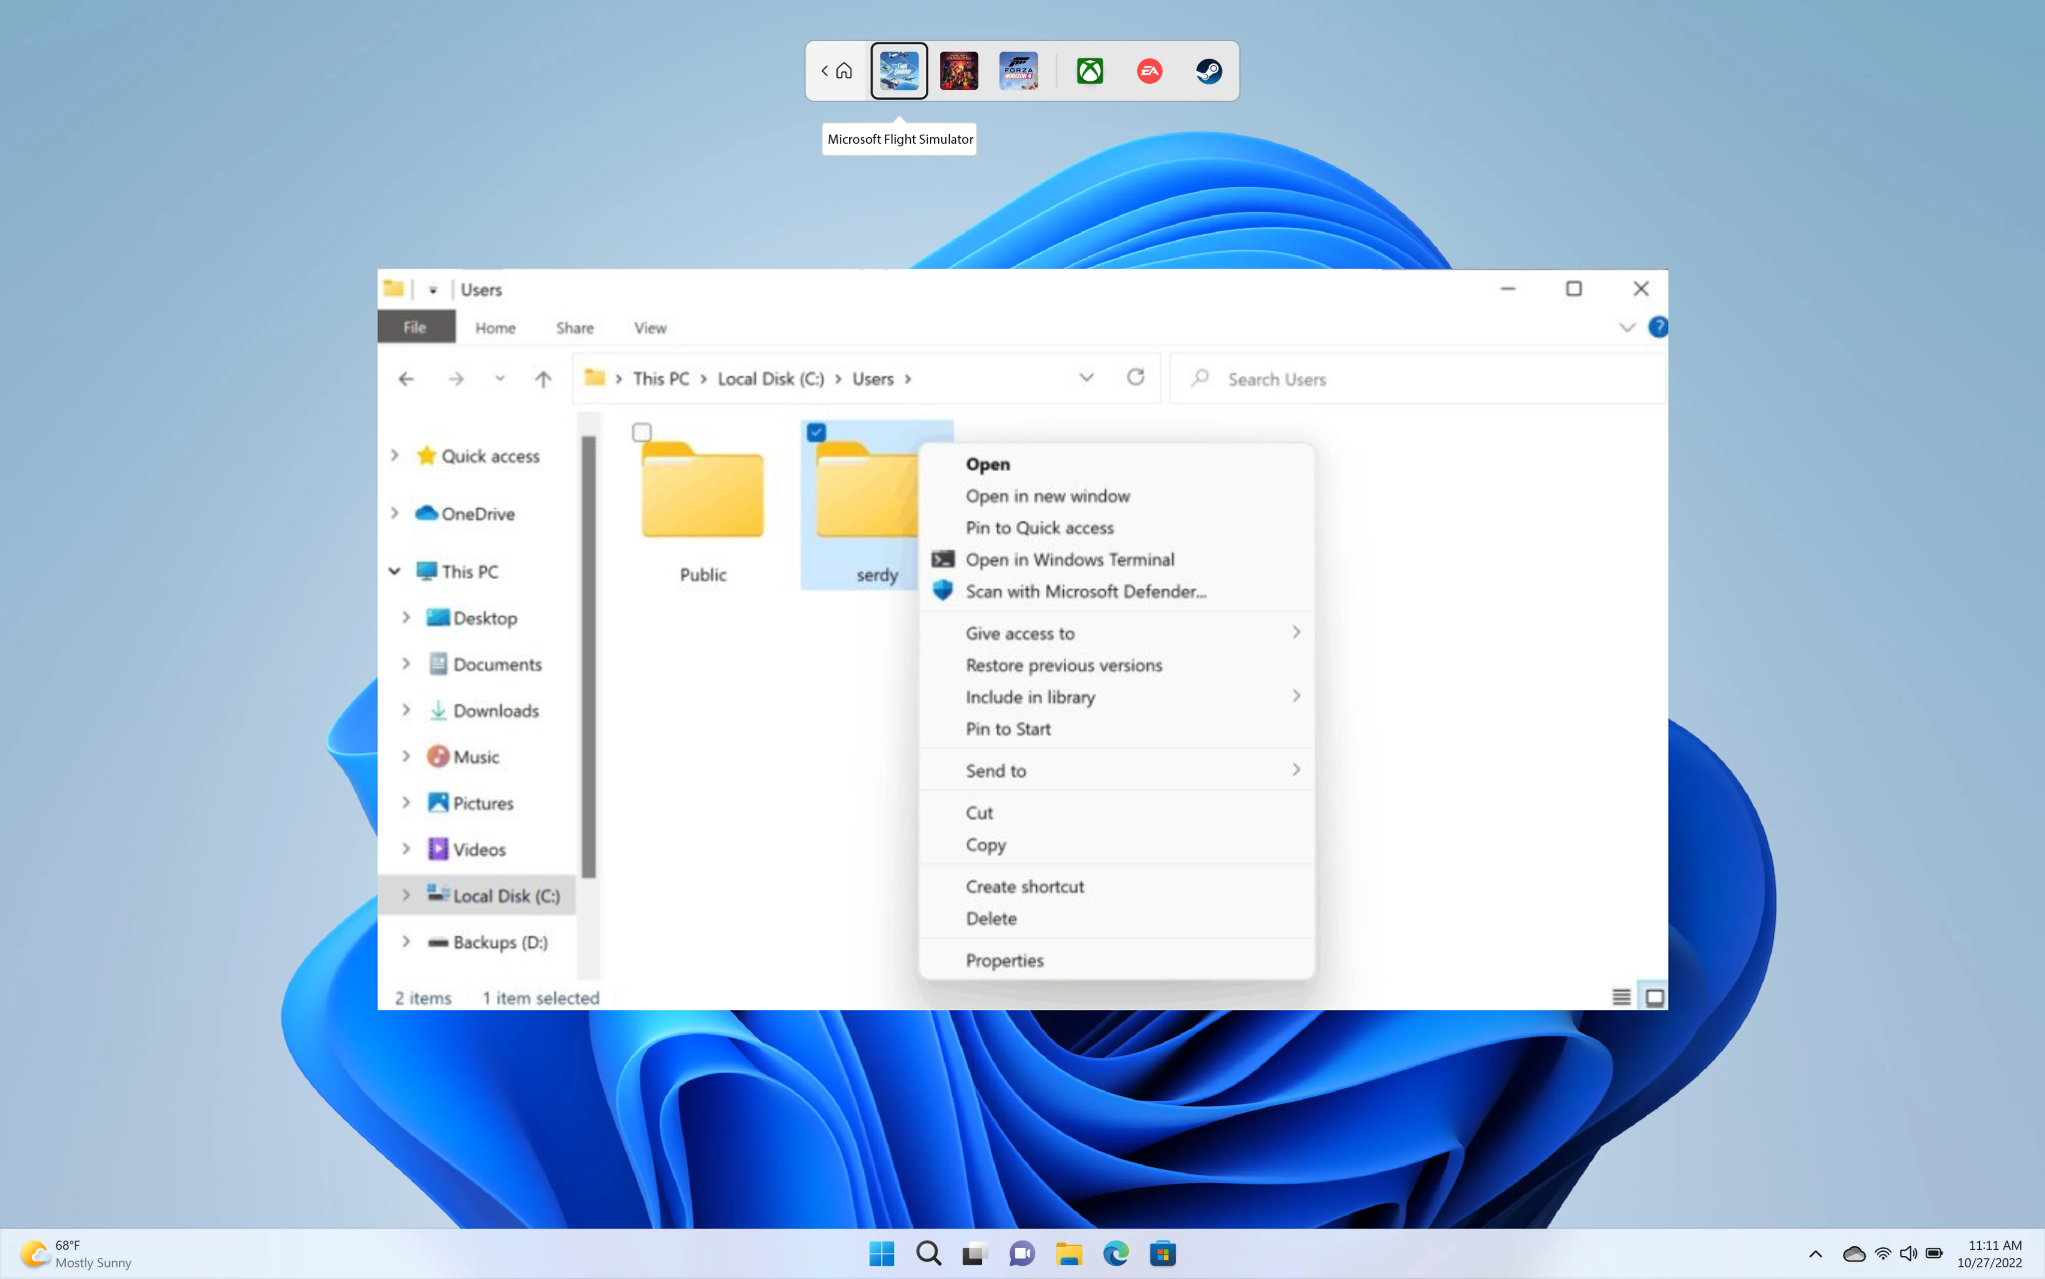Expand the Local Disk C: tree item
The height and width of the screenshot is (1279, 2045).
click(x=407, y=894)
